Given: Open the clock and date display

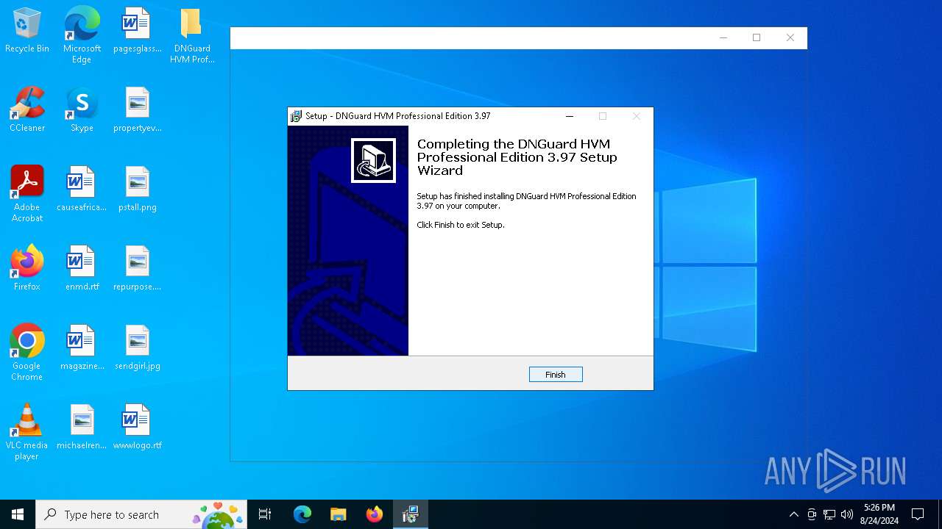Looking at the screenshot, I should click(879, 514).
